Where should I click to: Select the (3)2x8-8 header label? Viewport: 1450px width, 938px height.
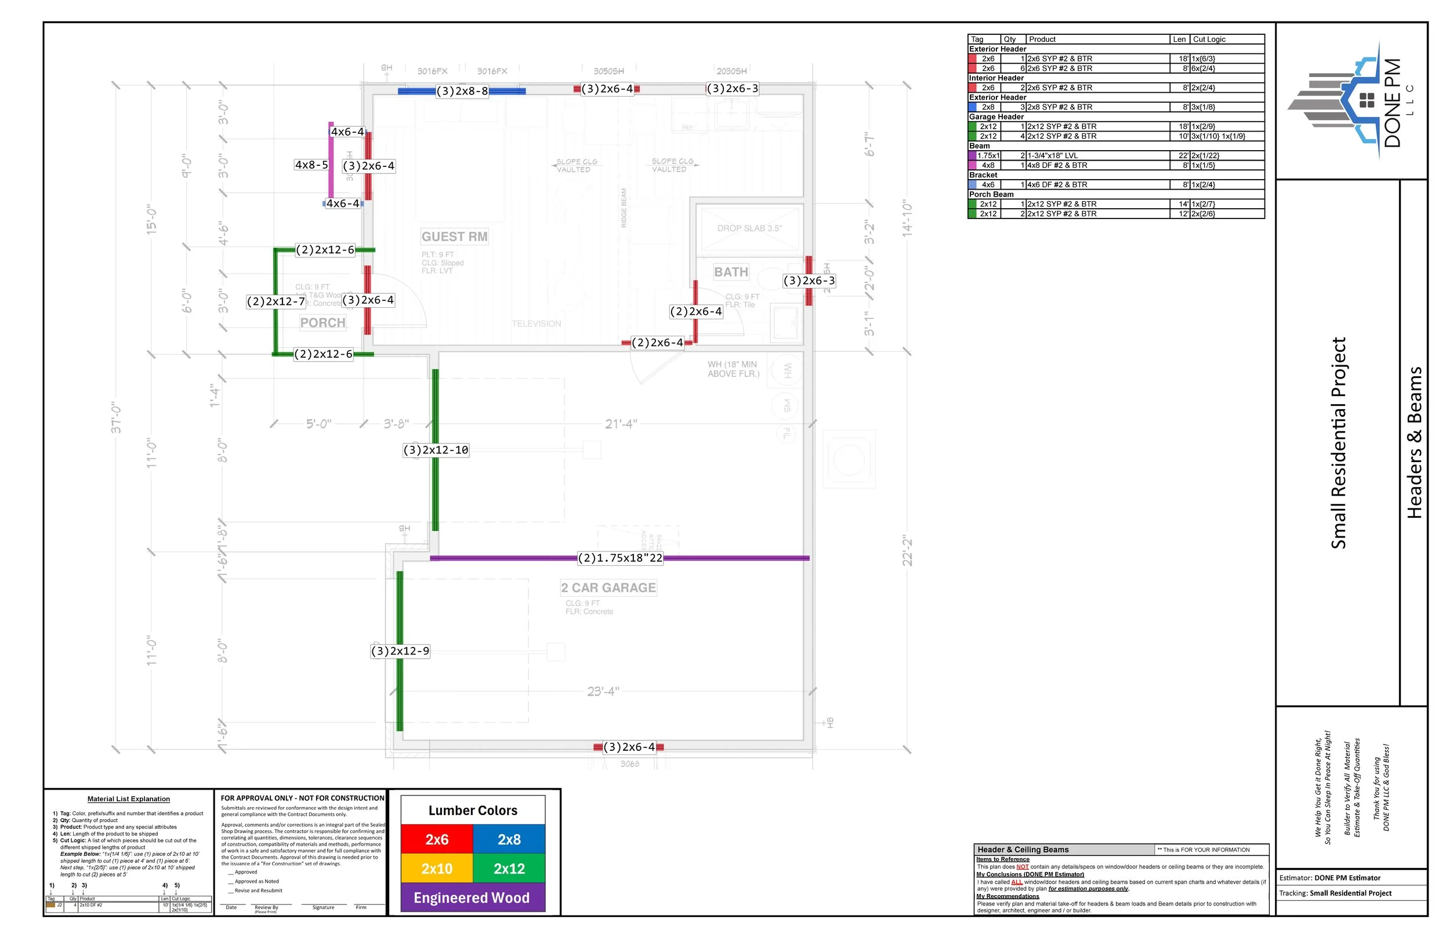click(462, 91)
